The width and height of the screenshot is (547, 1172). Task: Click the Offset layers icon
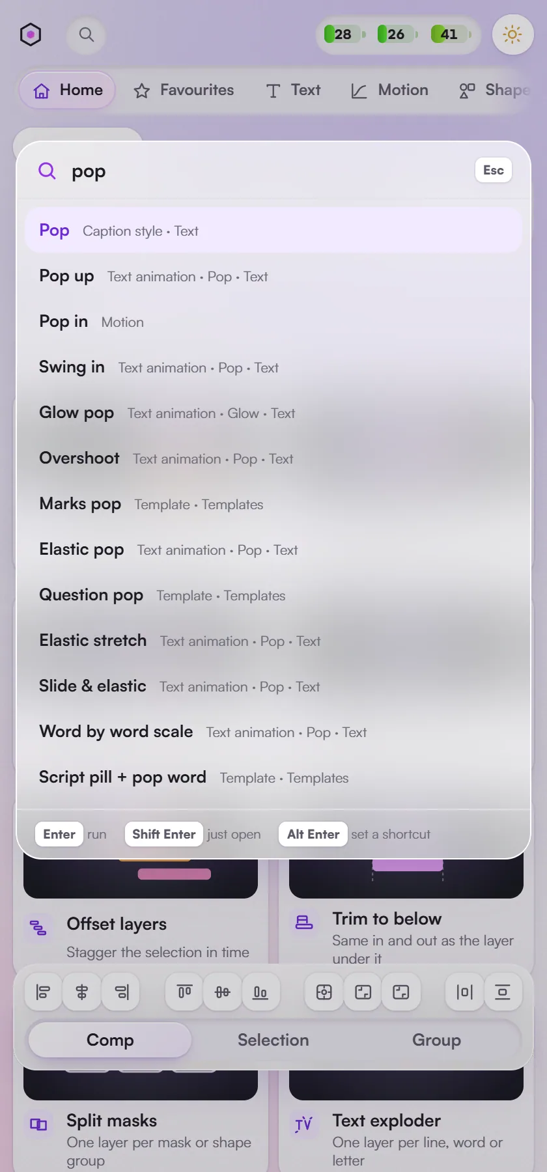(38, 927)
